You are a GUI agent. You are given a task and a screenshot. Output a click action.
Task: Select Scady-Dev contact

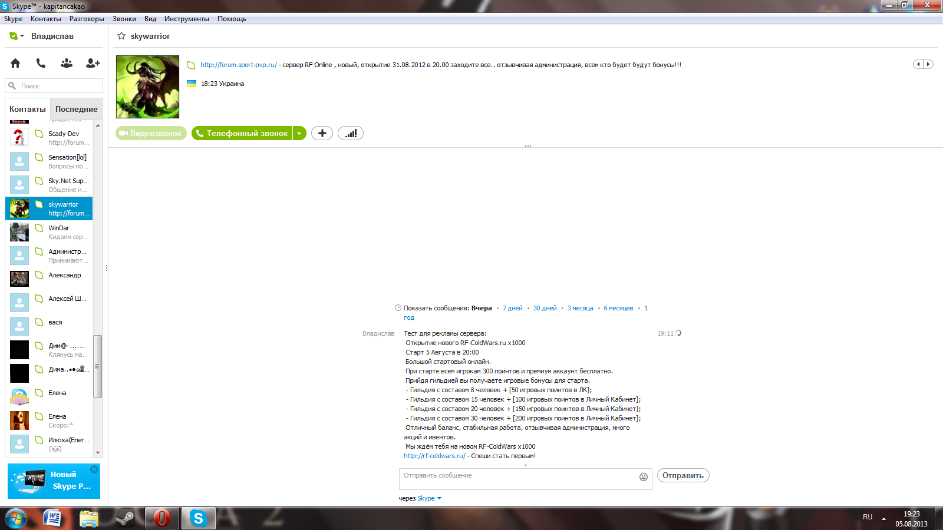pos(49,138)
